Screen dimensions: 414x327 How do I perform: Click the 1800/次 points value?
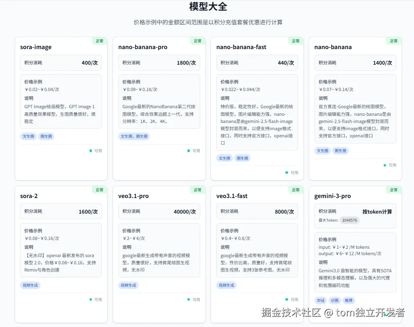click(186, 63)
